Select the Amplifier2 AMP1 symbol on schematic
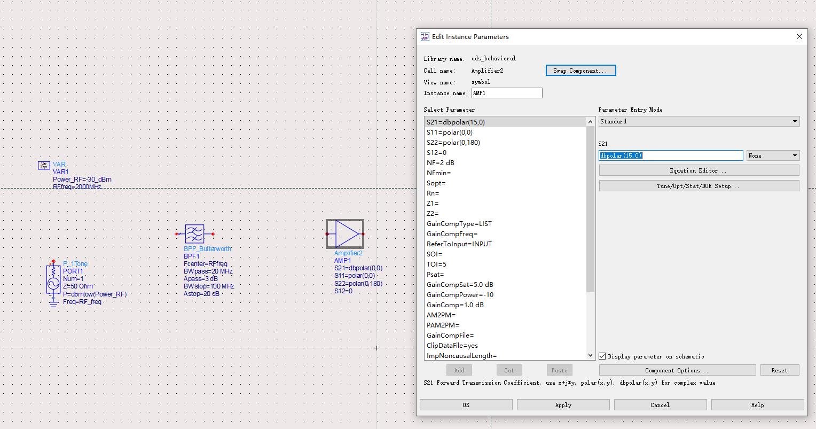The width and height of the screenshot is (816, 429). pyautogui.click(x=345, y=234)
